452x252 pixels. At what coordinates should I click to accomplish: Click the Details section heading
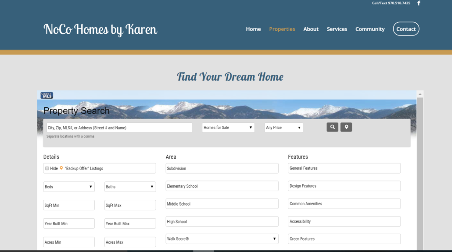[x=51, y=156]
